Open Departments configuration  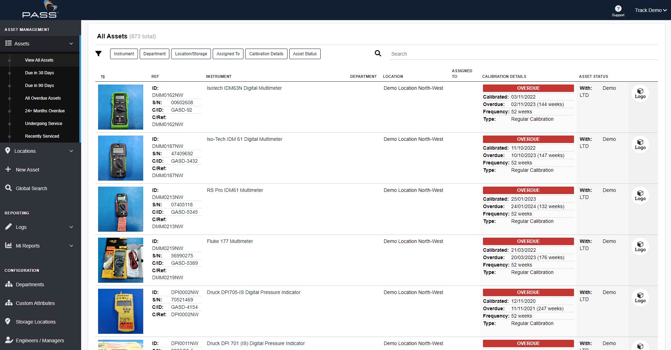[30, 285]
